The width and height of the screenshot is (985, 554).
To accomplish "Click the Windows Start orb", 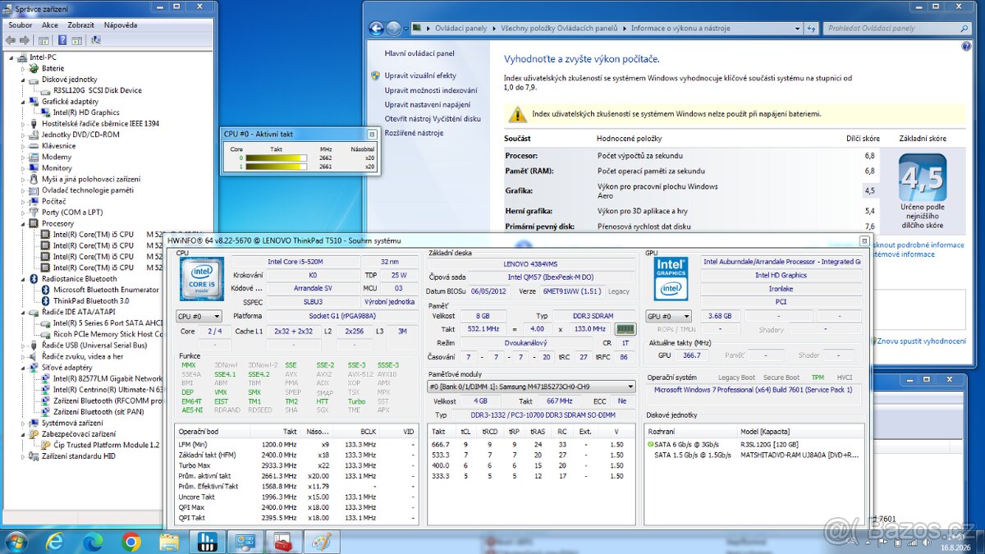I will 16,542.
